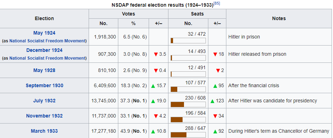Viewport: 333px width, 138px height.
Task: Click green up arrow beside 123 seat change
Action: [212, 101]
